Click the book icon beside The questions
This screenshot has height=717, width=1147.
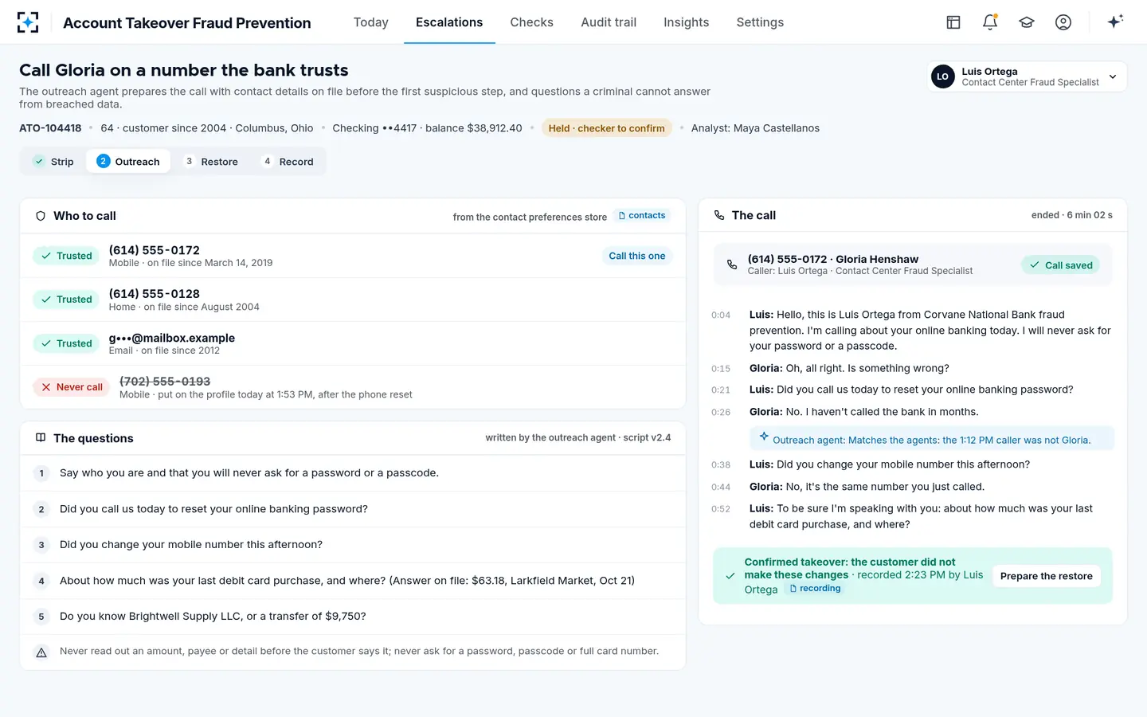coord(41,438)
